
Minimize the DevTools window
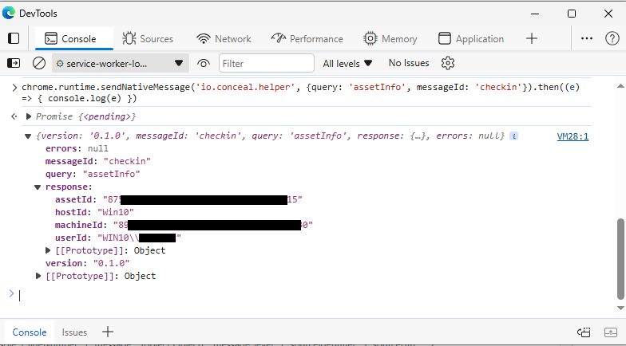[535, 14]
